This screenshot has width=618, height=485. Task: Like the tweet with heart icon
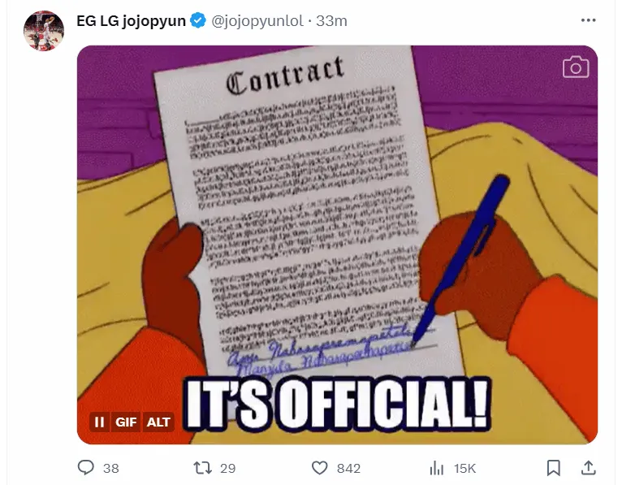319,468
